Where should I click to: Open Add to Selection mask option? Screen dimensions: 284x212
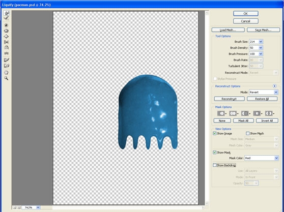tap(234, 113)
